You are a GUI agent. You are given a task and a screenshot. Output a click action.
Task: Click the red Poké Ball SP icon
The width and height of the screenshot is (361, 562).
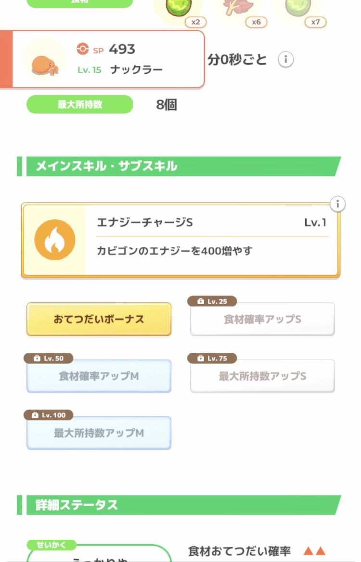click(83, 49)
